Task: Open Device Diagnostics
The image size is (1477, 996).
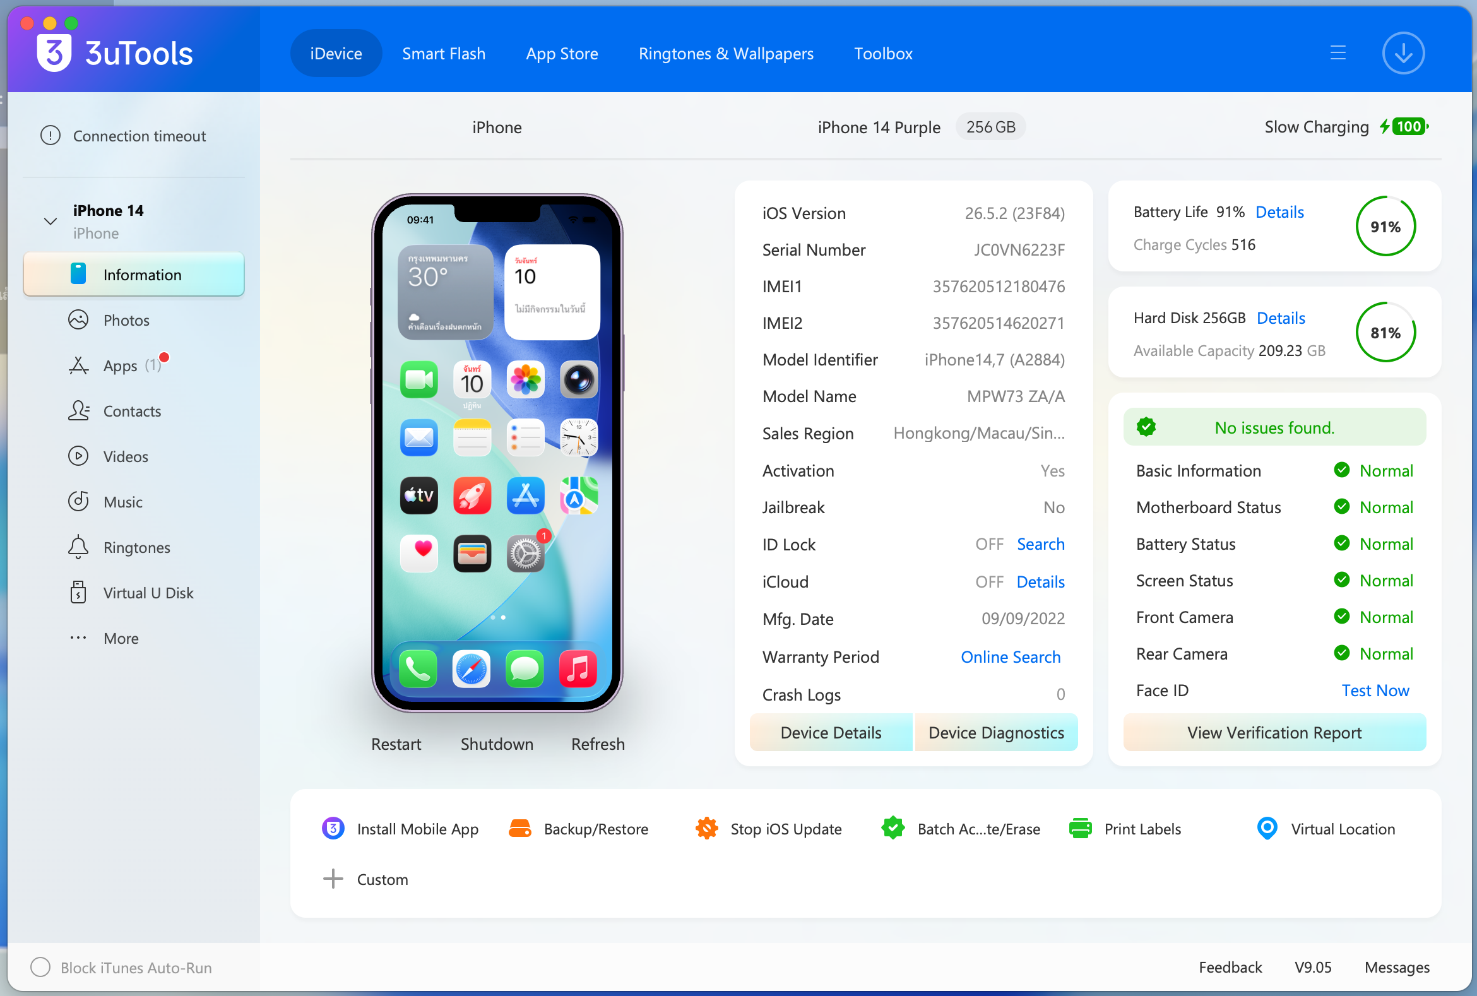Action: click(x=996, y=732)
